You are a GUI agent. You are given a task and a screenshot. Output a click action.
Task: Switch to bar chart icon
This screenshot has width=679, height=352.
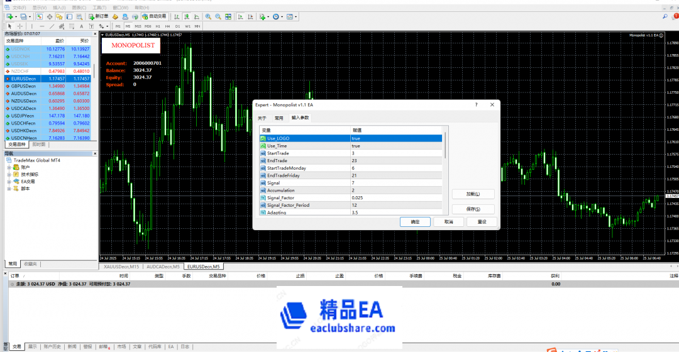coord(177,16)
